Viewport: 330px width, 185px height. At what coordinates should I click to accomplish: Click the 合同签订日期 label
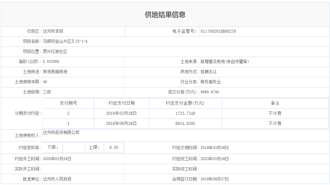pyautogui.click(x=185, y=179)
